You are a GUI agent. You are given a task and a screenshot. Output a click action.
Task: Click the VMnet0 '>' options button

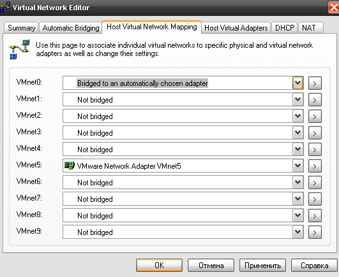coord(315,83)
